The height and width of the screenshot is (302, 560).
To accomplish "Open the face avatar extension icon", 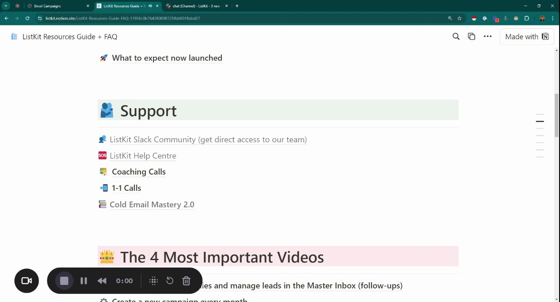I will coord(516,18).
